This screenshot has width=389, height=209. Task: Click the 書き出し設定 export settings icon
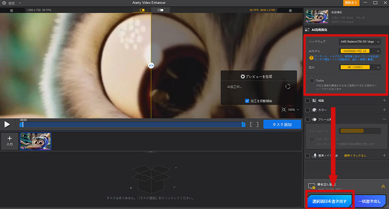[x=312, y=186]
